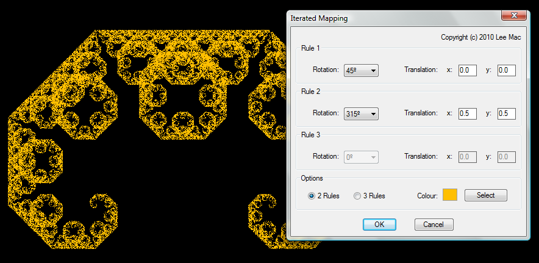The width and height of the screenshot is (539, 263).
Task: Click the Options group label
Action: 312,178
